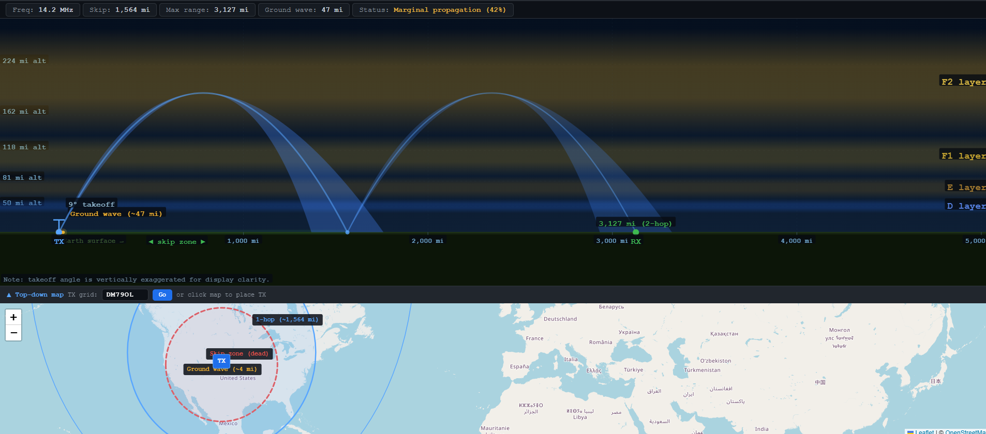Click the E layer label
Screen dimensions: 986x434
click(966, 187)
